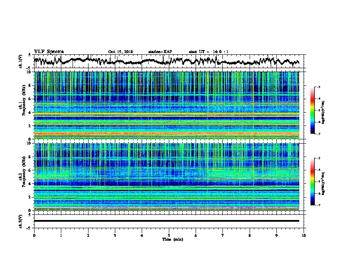This screenshot has height=264, width=342.
Task: Click the "start UT = 14:0 :1" text
Action: 209,52
